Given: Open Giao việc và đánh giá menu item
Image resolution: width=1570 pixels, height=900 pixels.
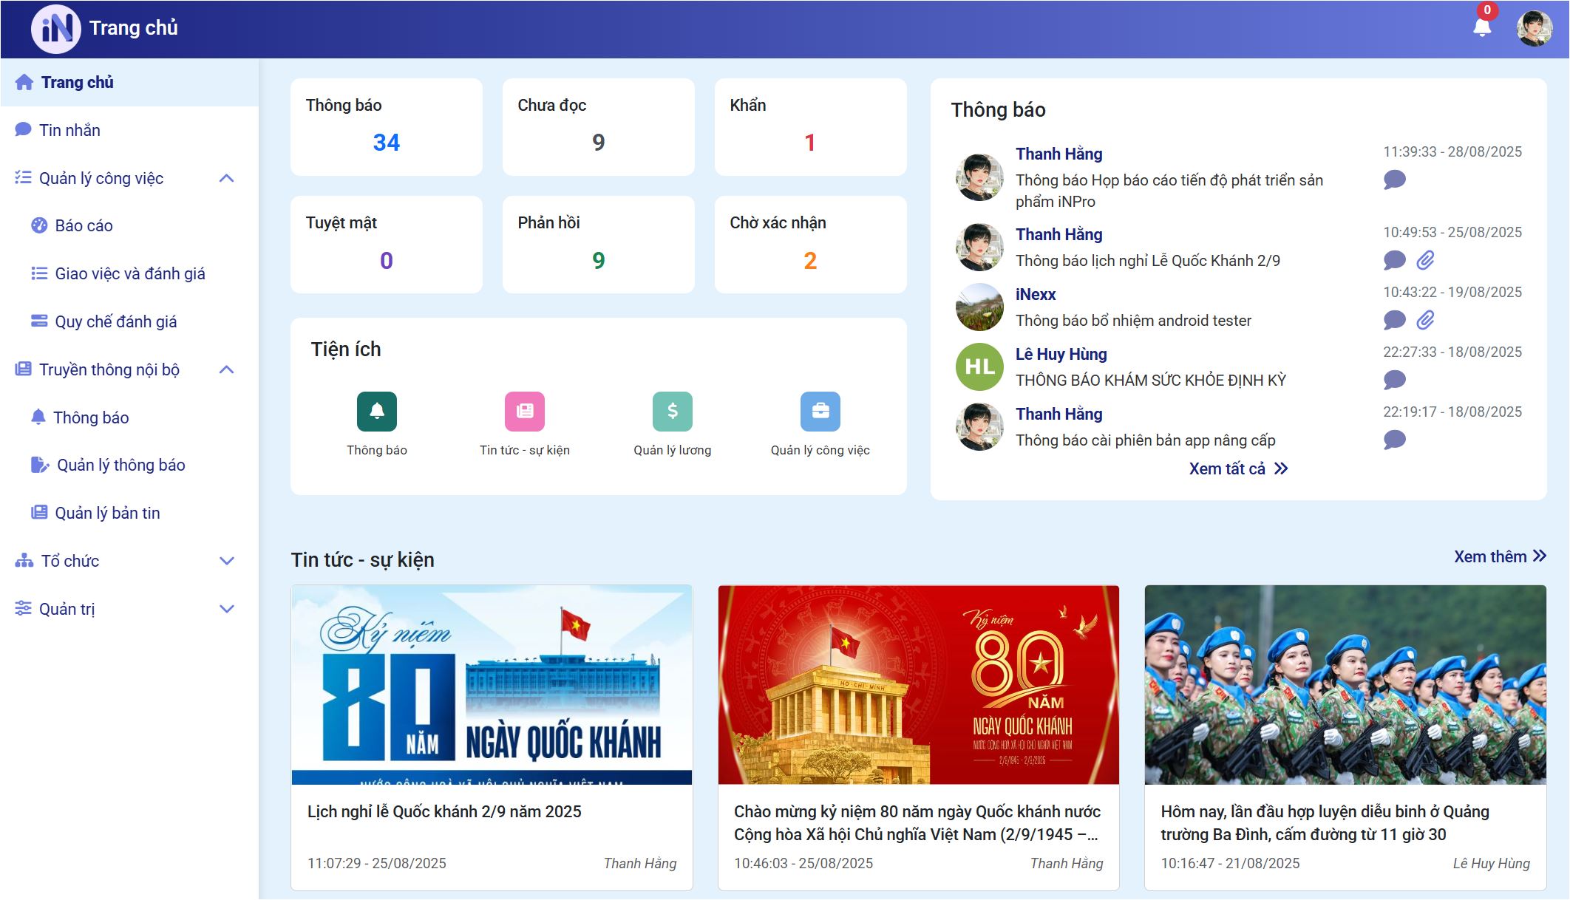Looking at the screenshot, I should [x=129, y=273].
